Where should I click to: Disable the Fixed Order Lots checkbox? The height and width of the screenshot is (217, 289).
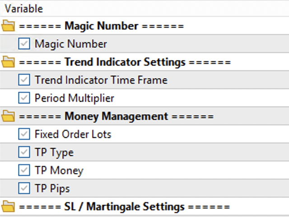(x=24, y=134)
